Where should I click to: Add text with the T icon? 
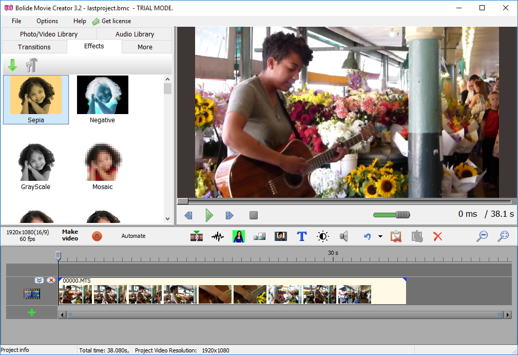click(302, 236)
